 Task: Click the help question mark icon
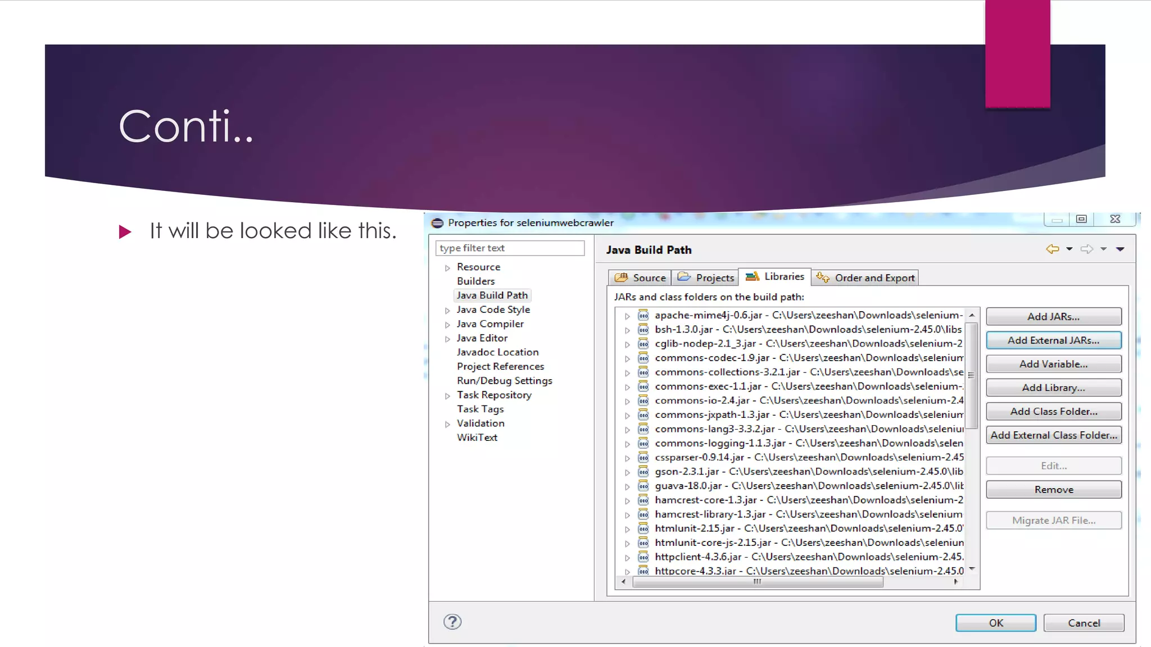coord(452,622)
